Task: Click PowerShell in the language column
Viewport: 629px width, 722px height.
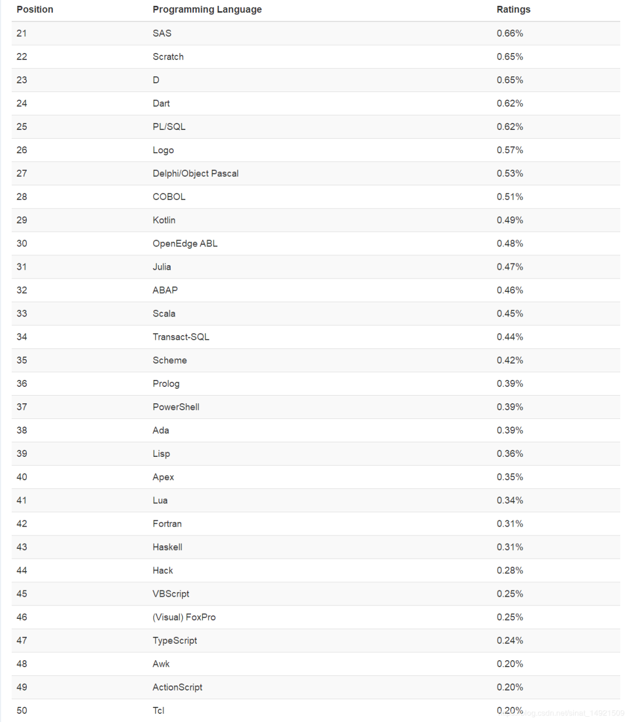Action: [176, 407]
